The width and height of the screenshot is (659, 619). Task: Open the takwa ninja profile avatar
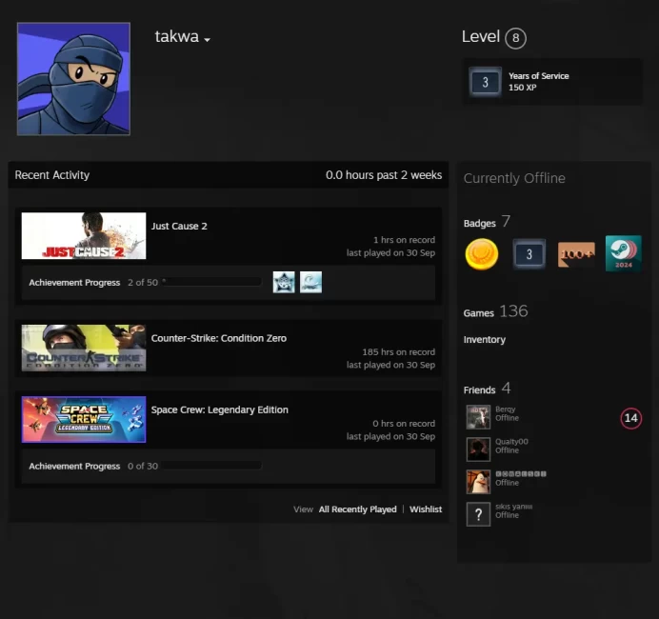tap(73, 79)
